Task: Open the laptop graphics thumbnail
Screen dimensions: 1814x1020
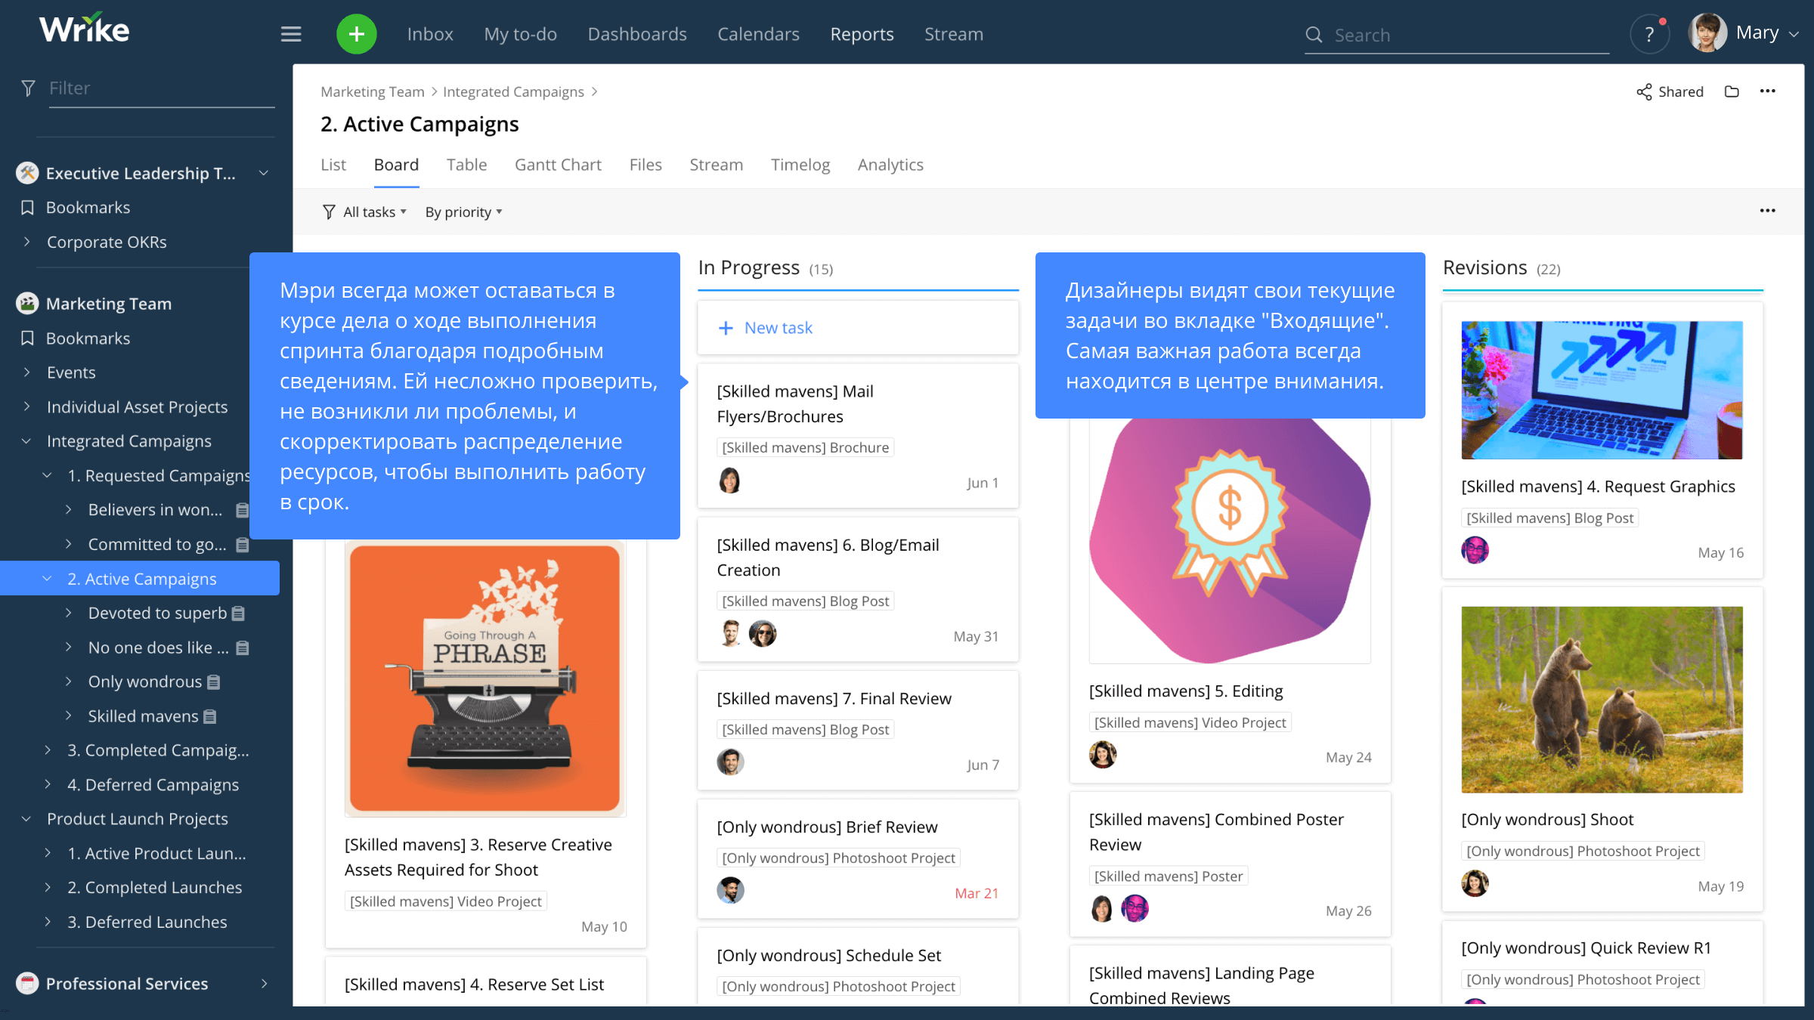Action: point(1602,390)
